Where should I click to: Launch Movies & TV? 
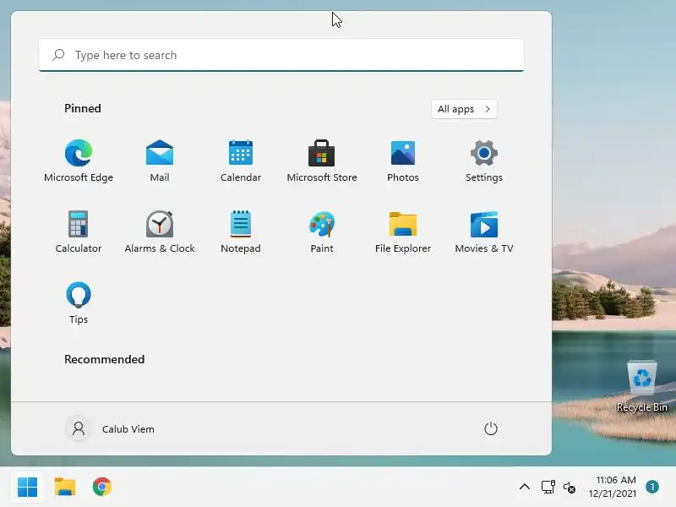pyautogui.click(x=483, y=232)
